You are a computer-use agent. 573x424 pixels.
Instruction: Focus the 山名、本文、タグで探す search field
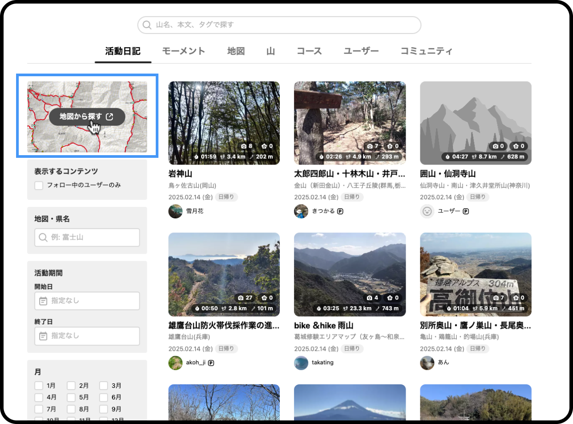pyautogui.click(x=279, y=25)
